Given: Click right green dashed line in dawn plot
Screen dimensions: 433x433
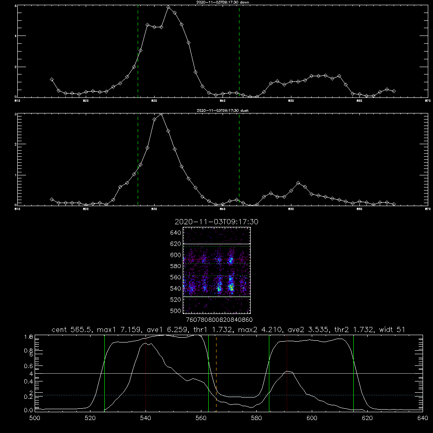Looking at the screenshot, I should tap(239, 51).
